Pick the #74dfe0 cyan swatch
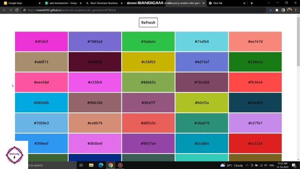Screen dimensions: 300x169 202,42
